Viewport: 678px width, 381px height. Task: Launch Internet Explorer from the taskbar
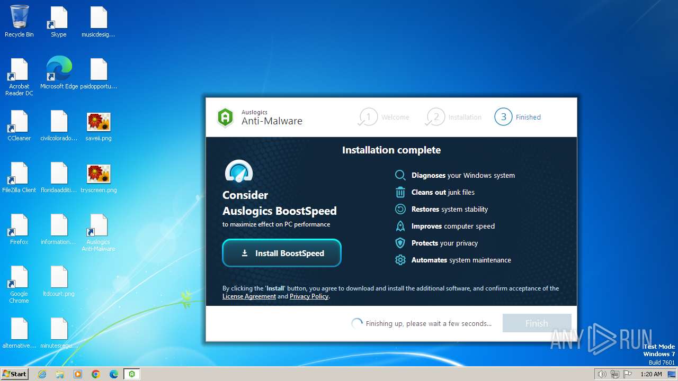42,374
